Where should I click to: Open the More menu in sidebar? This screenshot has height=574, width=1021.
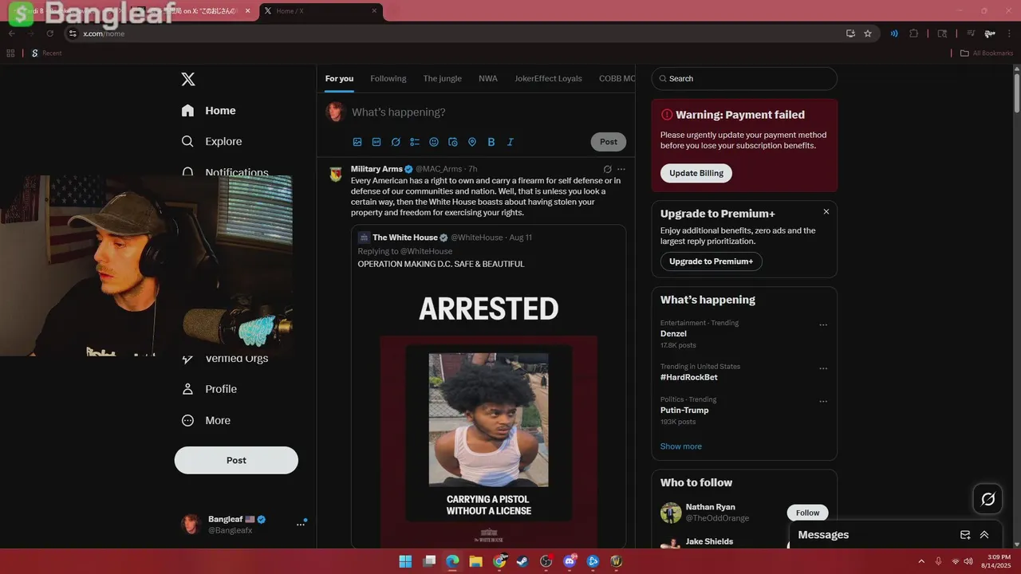coord(206,420)
